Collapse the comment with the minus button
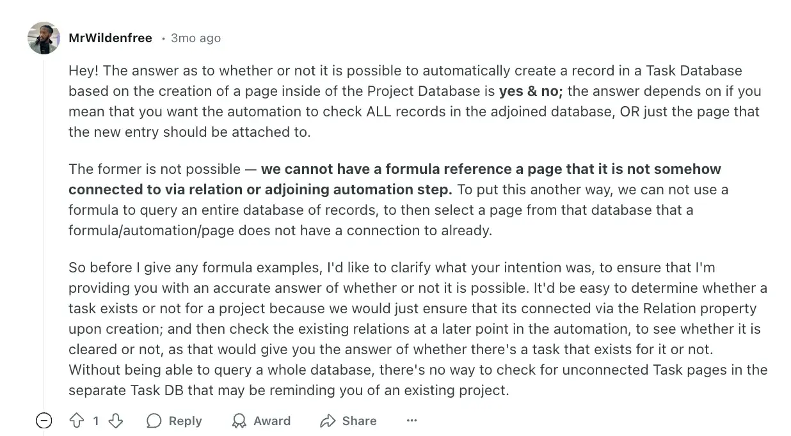791x436 pixels. coord(44,421)
